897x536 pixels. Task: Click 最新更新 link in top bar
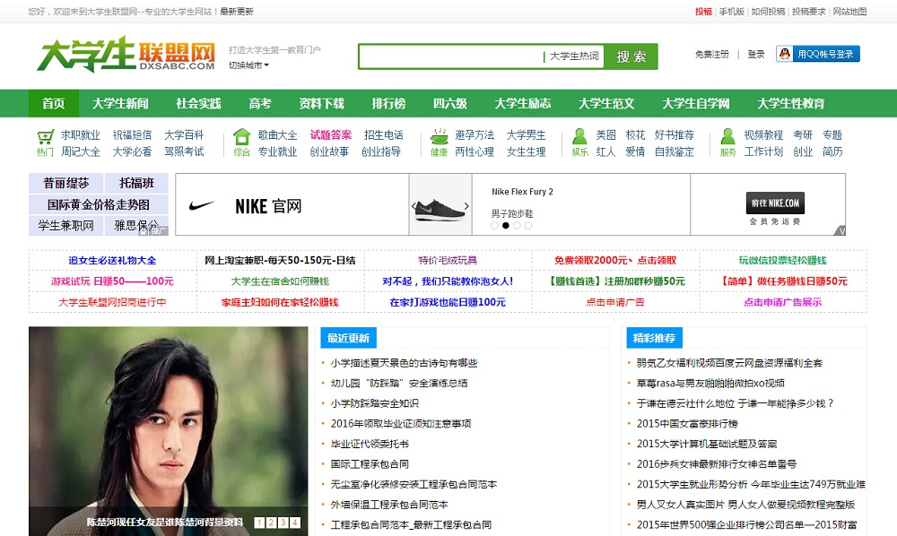[237, 12]
